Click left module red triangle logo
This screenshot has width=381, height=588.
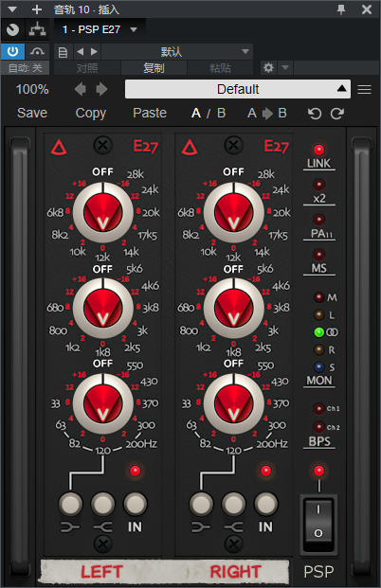coord(59,148)
